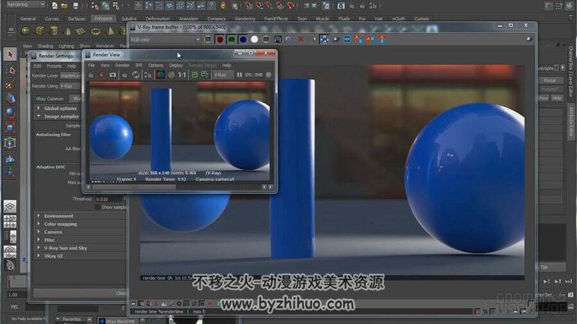This screenshot has height=324, width=577.
Task: Toggle alpha white circle in frame buffer
Action: [255, 39]
